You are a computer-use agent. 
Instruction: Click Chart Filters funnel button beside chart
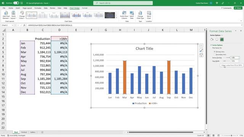point(201,55)
